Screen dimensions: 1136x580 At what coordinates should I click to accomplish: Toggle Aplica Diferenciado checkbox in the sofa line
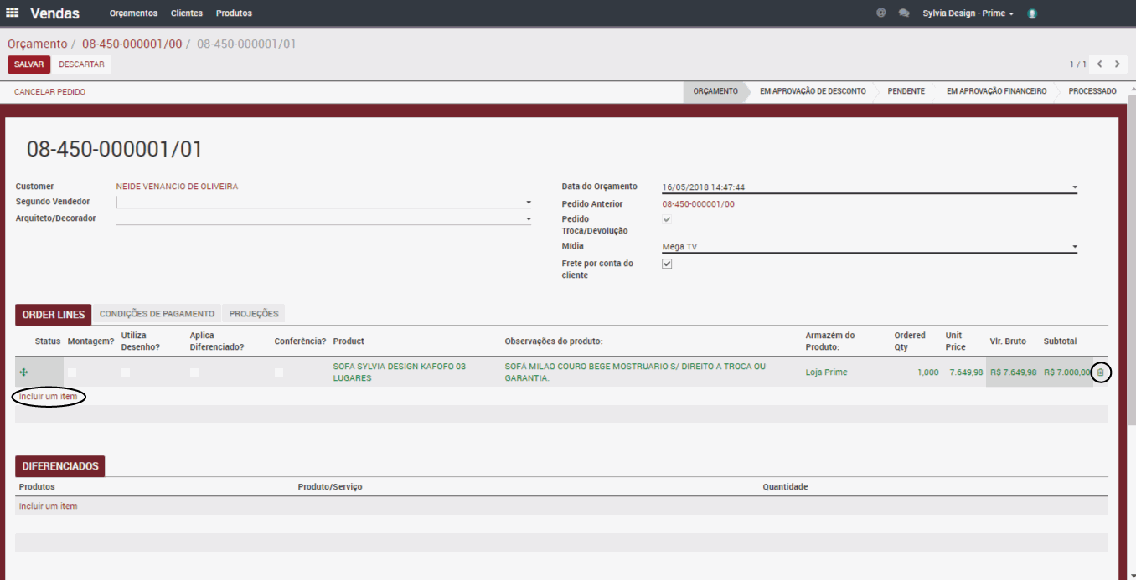click(194, 372)
